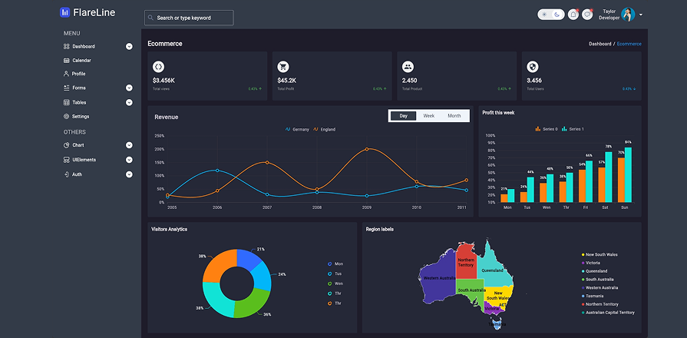687x338 pixels.
Task: Expand the Chart menu chevron
Action: (x=129, y=145)
